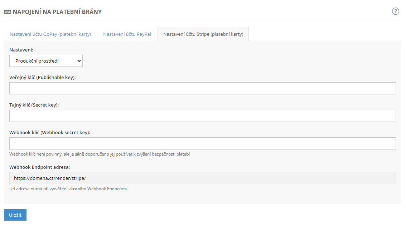Screen dimensions: 406x226
Task: Open the Nastavení účtu PayPal tab
Action: 127,34
